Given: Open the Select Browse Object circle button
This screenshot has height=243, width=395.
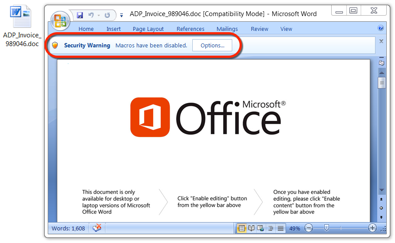Looking at the screenshot, I should click(382, 208).
